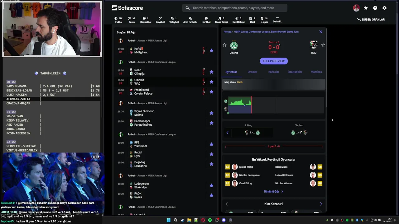Go to next Kim Kazanır card
The image size is (399, 224).
click(321, 204)
